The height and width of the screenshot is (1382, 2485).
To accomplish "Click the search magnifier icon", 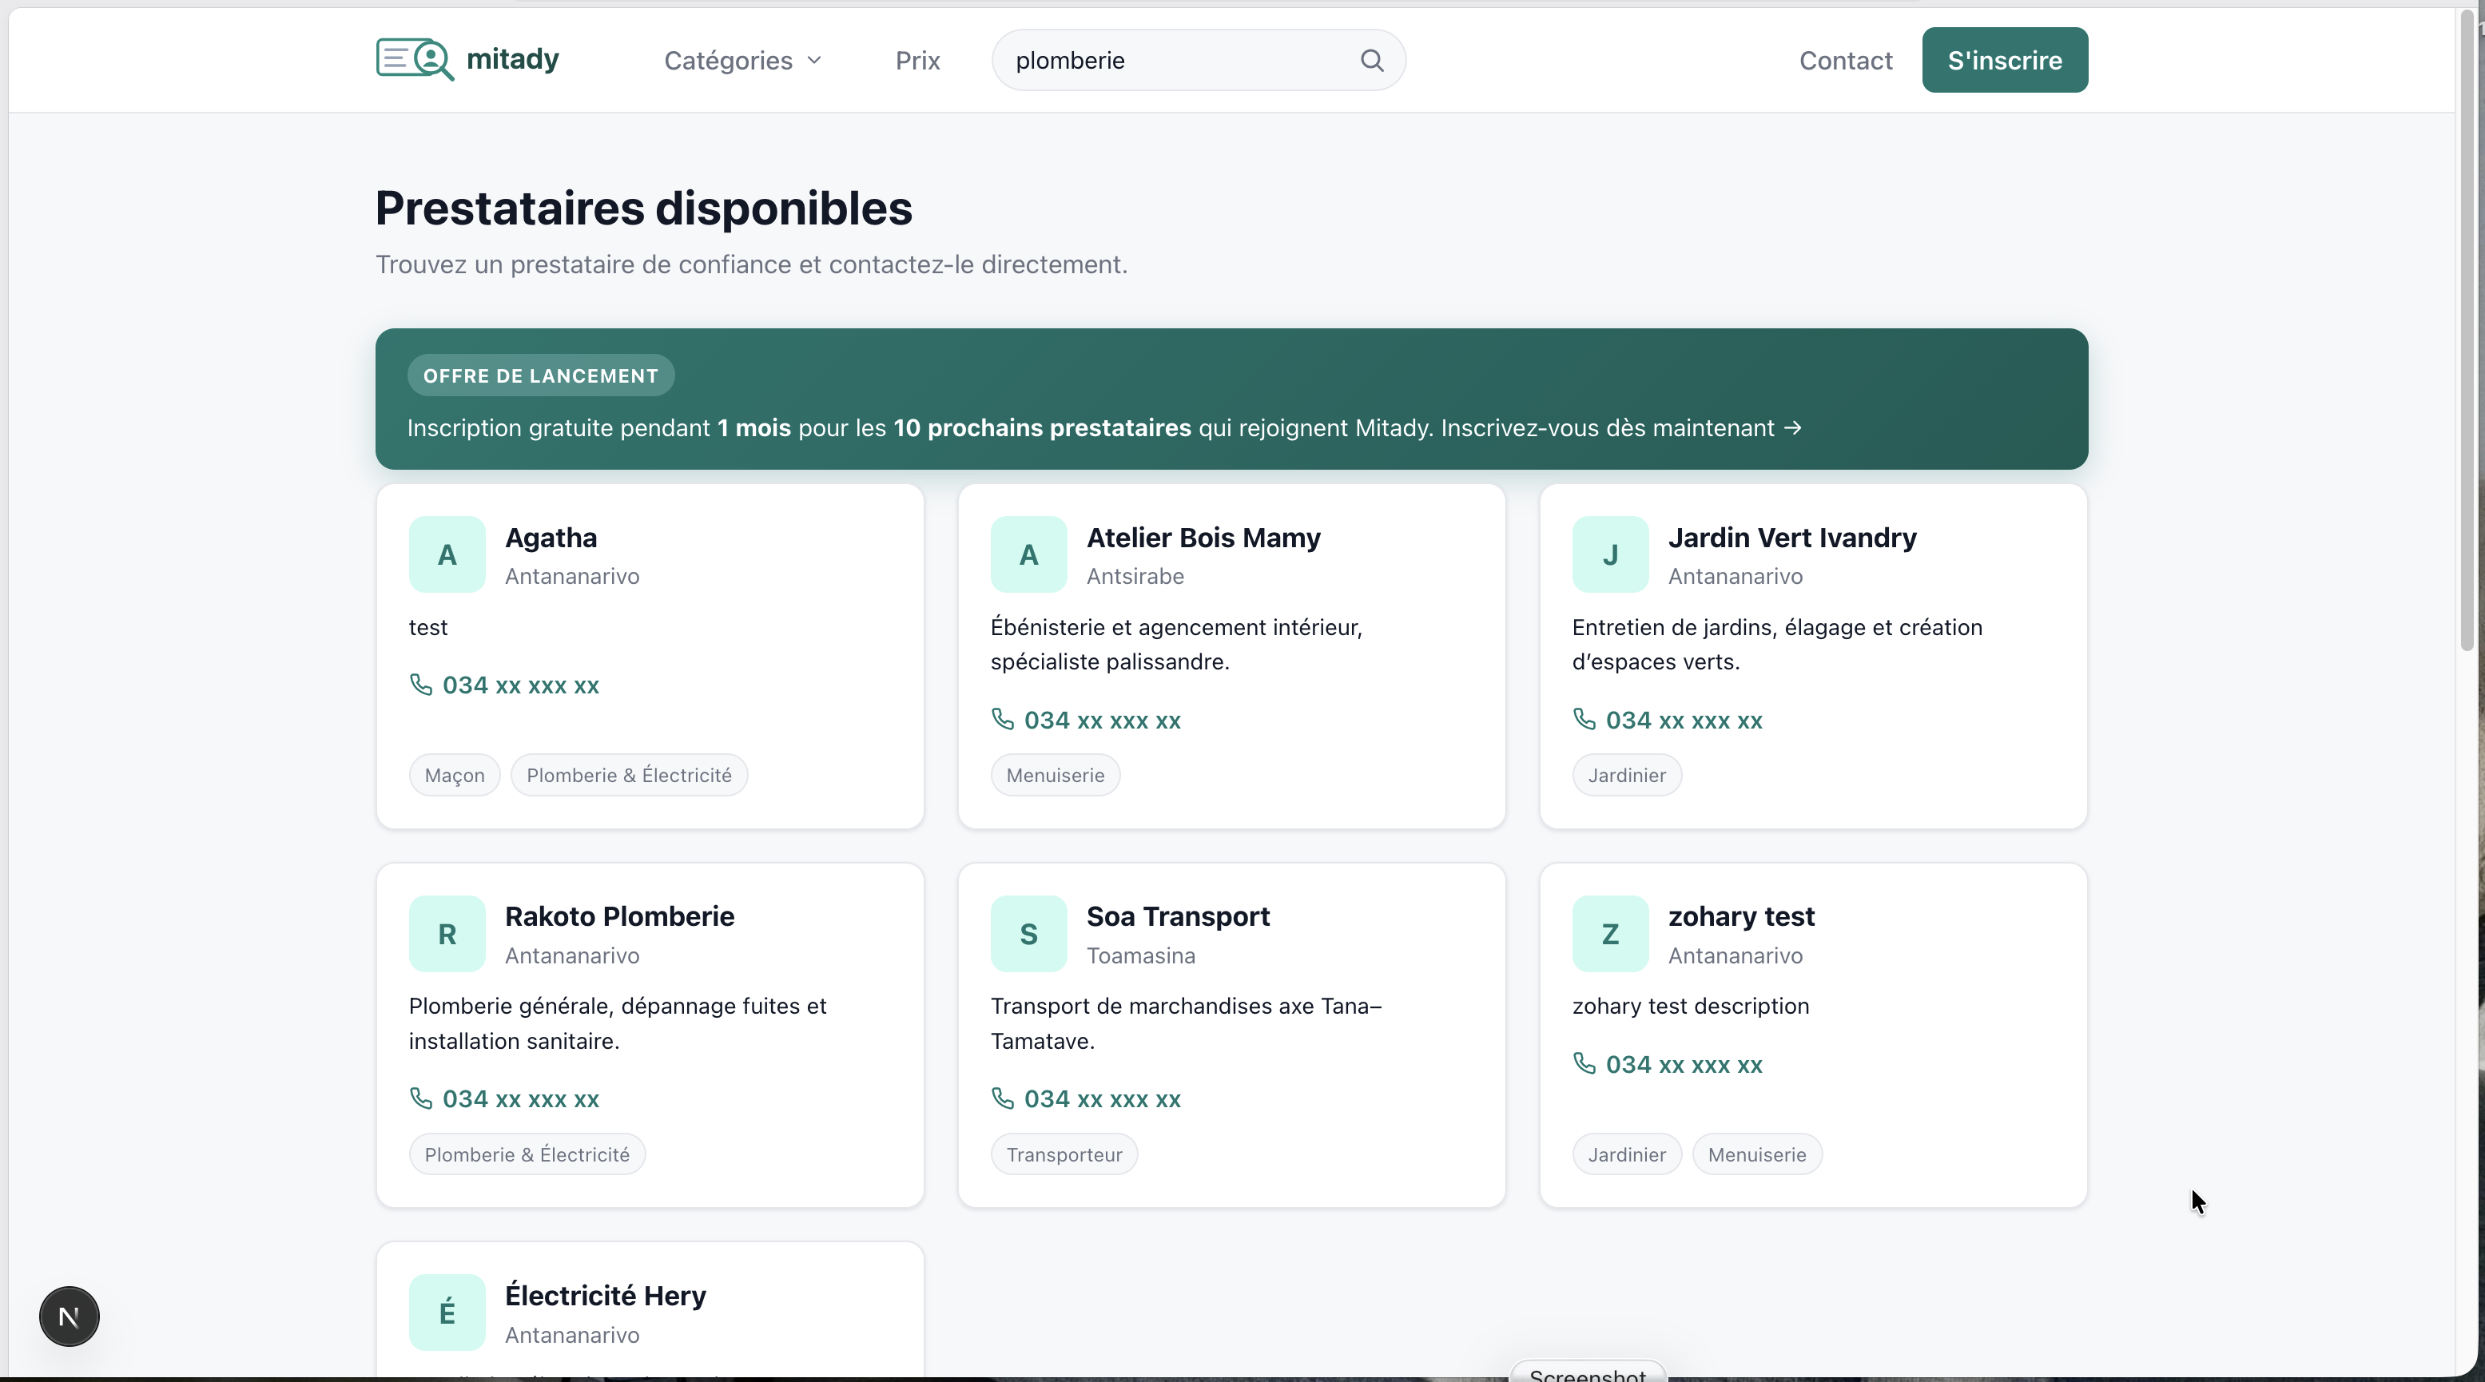I will pos(1372,61).
